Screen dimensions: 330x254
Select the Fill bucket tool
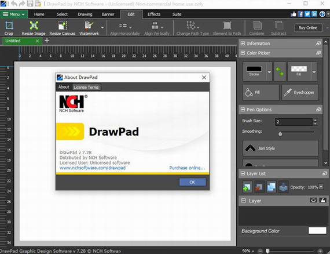coord(261,92)
